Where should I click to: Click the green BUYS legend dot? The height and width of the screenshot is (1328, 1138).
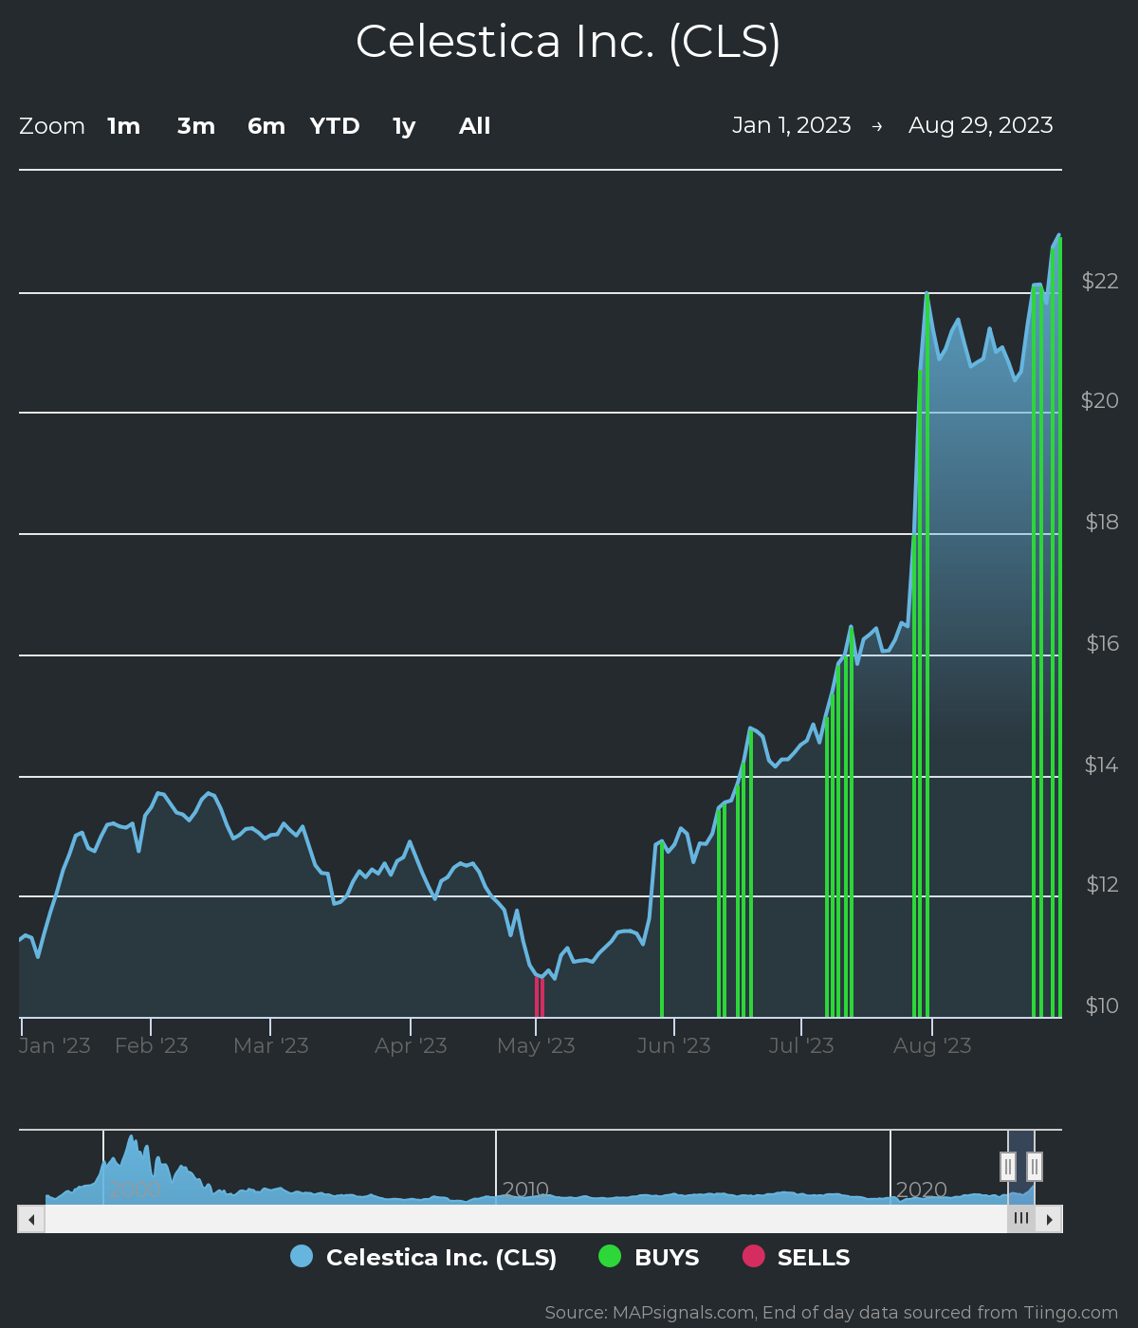[610, 1256]
